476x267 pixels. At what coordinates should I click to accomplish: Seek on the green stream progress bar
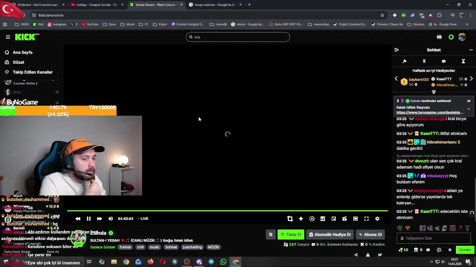pyautogui.click(x=227, y=211)
